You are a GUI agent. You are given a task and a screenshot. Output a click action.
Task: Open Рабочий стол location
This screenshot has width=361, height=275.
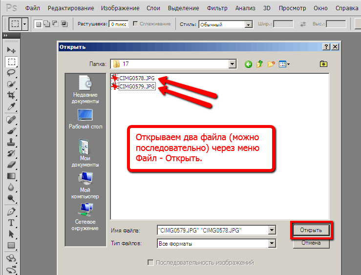click(x=85, y=119)
